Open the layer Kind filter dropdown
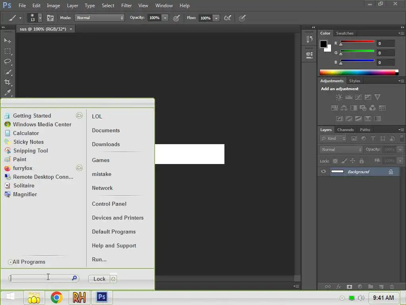The height and width of the screenshot is (305, 406). tap(333, 139)
